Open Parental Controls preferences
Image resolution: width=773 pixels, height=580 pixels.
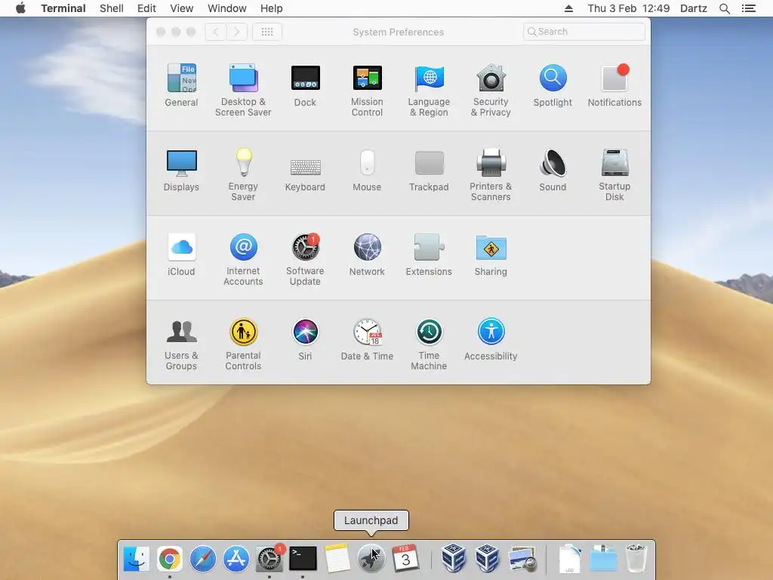[x=243, y=344]
